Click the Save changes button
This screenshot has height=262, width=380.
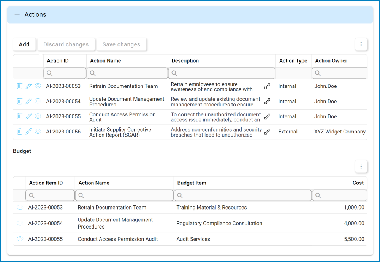121,44
